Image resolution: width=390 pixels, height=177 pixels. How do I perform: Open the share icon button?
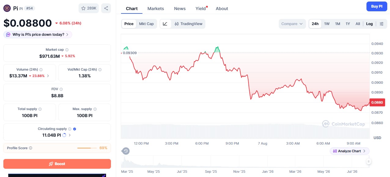(106, 8)
